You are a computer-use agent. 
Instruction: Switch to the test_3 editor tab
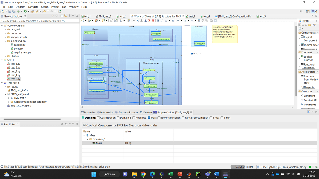click(x=191, y=16)
